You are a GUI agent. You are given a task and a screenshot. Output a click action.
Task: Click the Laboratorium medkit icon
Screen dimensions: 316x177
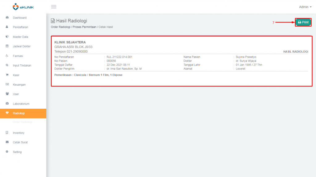pos(7,104)
